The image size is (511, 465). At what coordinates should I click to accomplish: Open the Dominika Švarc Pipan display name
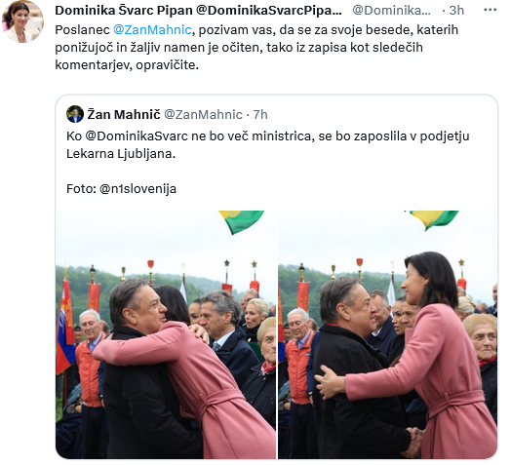coord(198,11)
